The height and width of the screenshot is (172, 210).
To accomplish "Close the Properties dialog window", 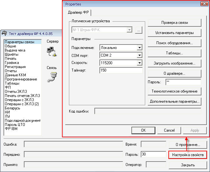I will click(x=204, y=4).
